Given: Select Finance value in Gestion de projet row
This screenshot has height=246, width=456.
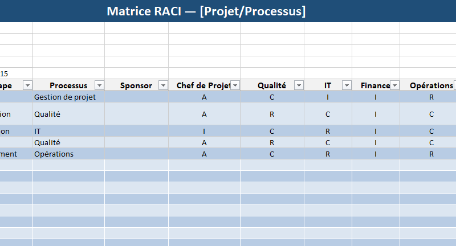Looking at the screenshot, I should [376, 97].
